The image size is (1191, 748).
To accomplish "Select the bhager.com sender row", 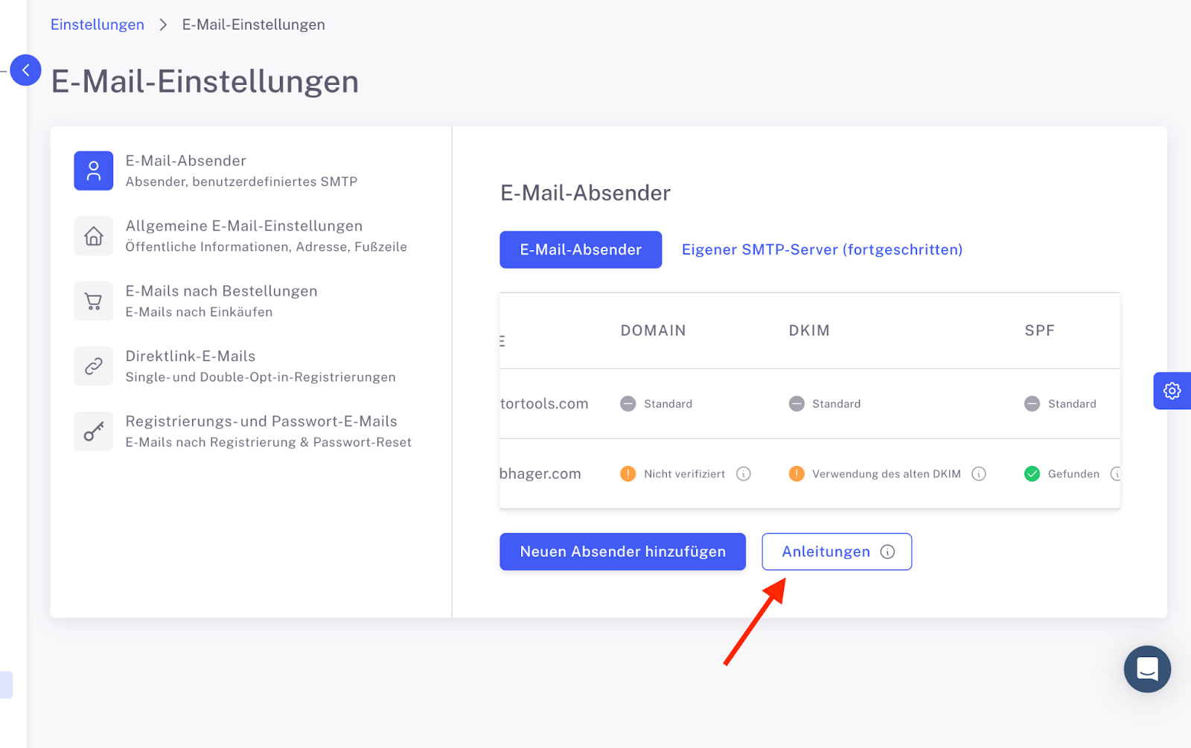I will click(810, 474).
